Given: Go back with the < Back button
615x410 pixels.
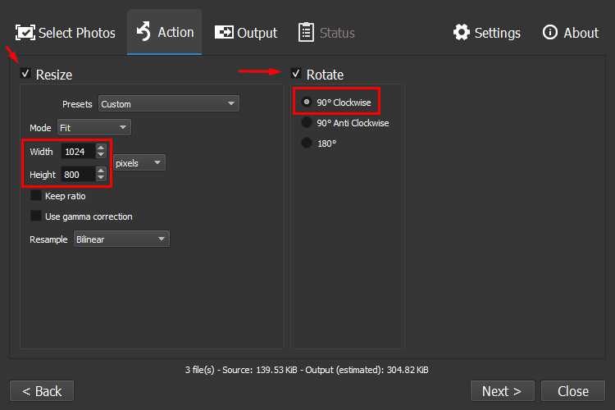Looking at the screenshot, I should (42, 391).
